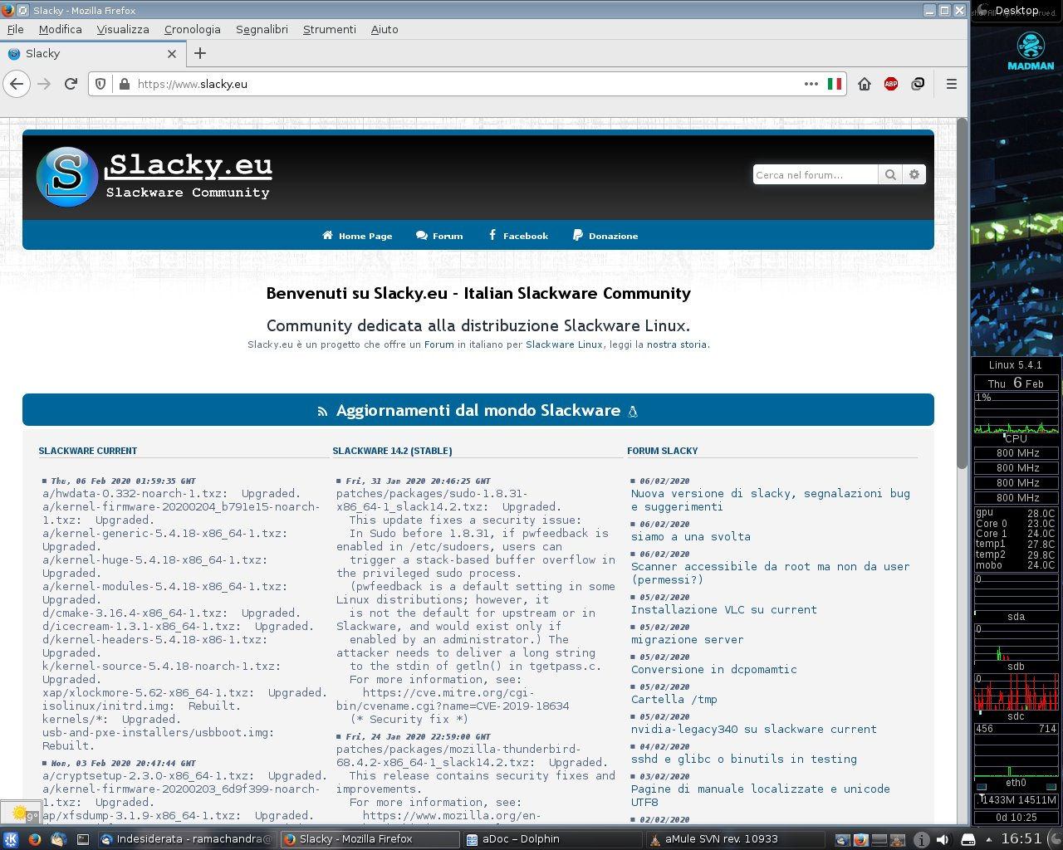
Task: Open the Donazione navigation link
Action: point(605,236)
